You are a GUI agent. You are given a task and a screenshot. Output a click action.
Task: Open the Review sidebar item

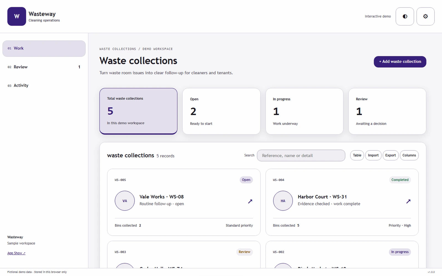click(x=44, y=67)
